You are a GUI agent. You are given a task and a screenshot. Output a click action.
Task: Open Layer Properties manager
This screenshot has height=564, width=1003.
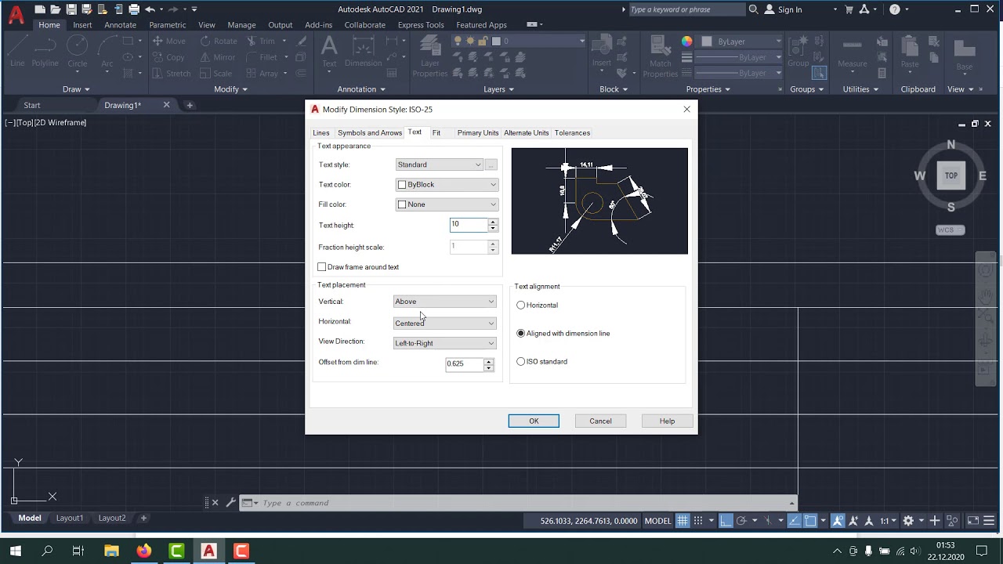pyautogui.click(x=429, y=57)
